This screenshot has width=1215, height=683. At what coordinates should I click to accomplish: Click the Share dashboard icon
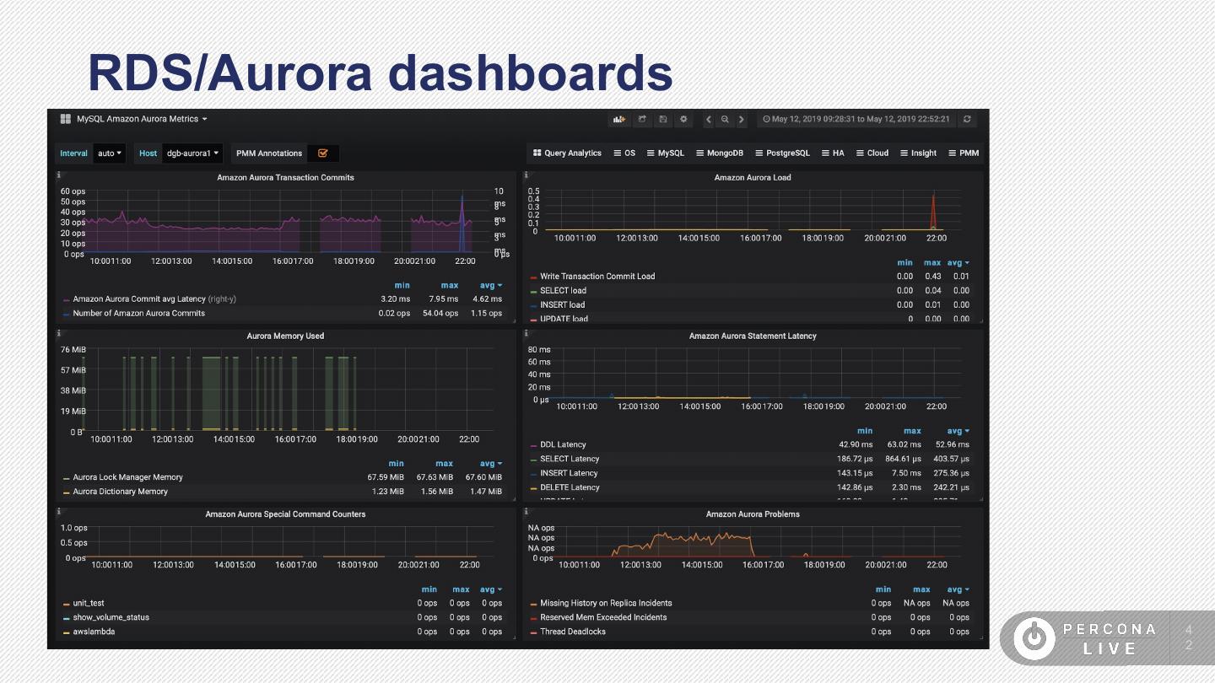click(642, 120)
